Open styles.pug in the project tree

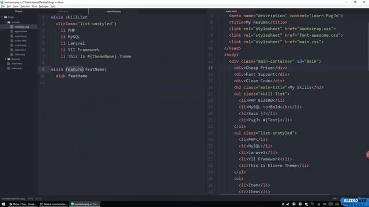click(20, 55)
